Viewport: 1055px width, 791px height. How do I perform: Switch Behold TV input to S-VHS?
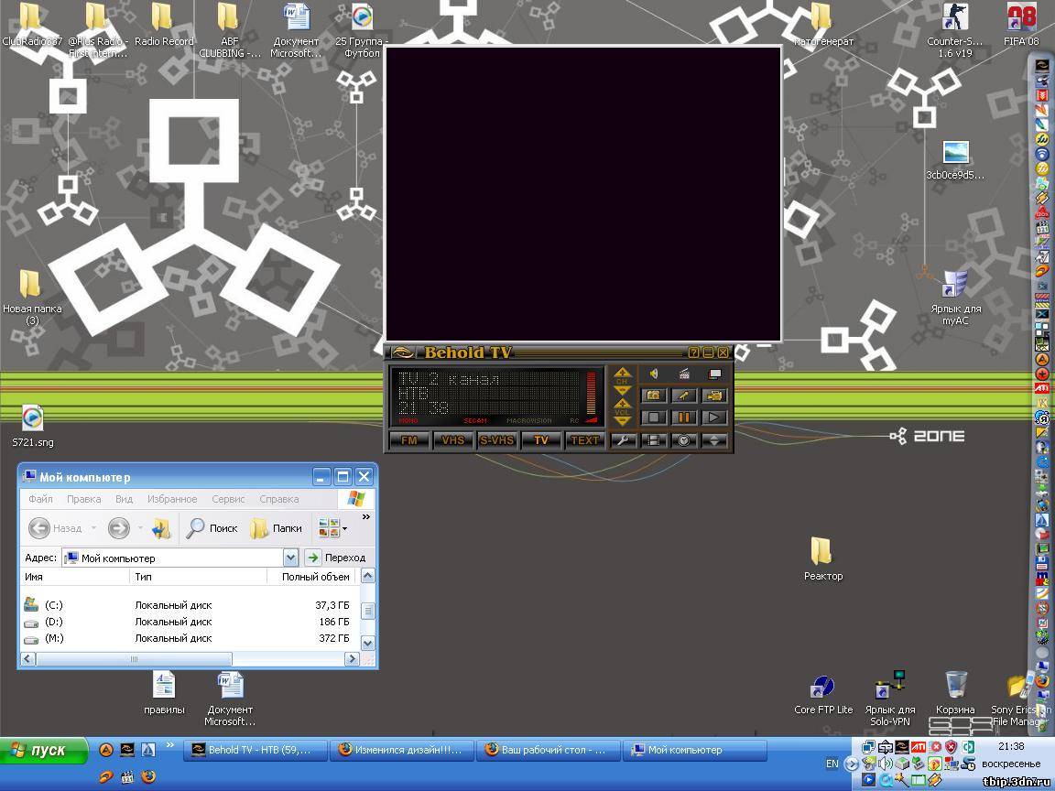click(x=496, y=440)
